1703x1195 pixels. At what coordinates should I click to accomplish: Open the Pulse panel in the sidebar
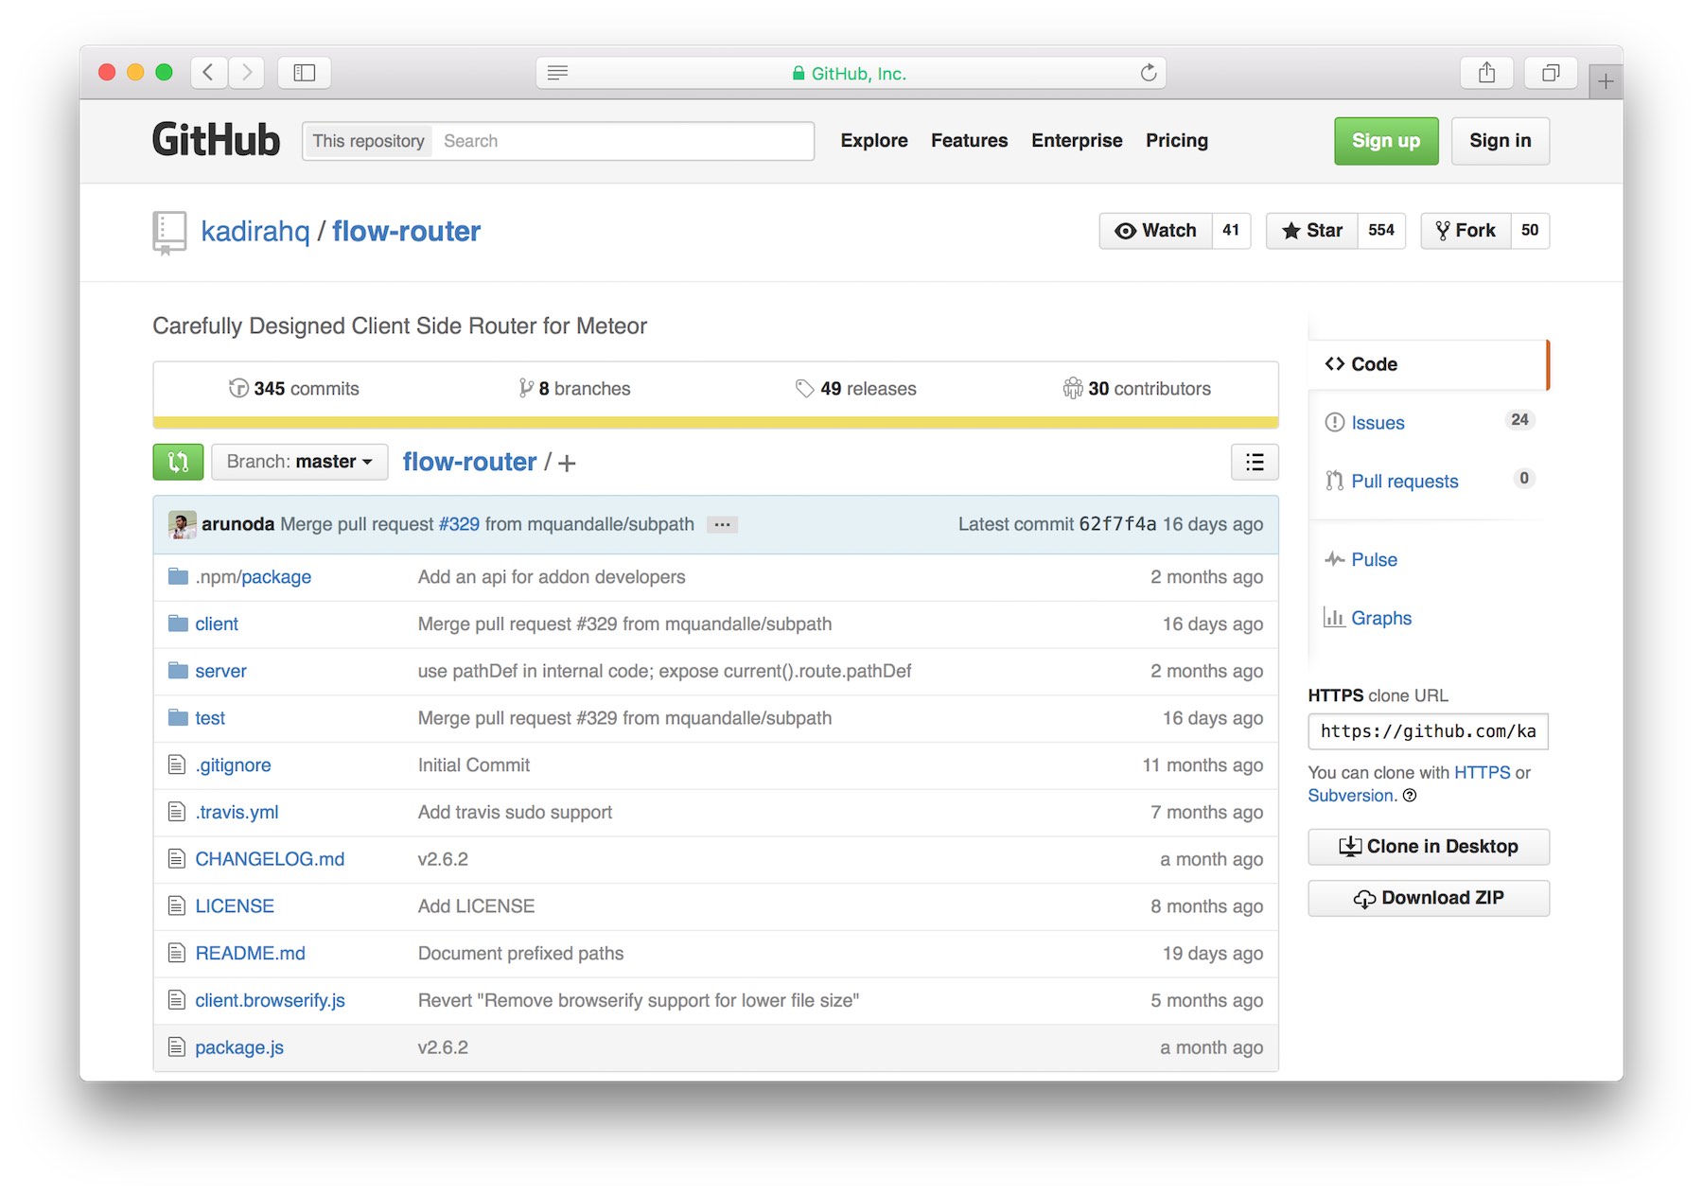pos(1372,559)
